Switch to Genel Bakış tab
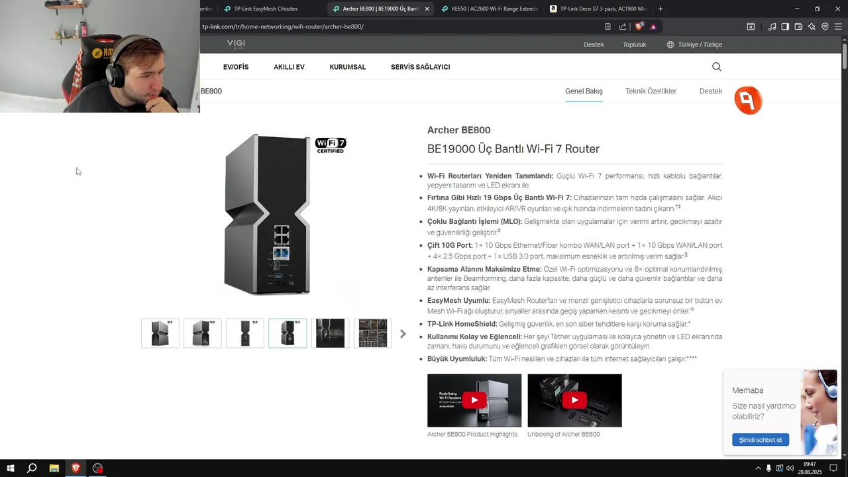Image resolution: width=848 pixels, height=477 pixels. [x=584, y=91]
